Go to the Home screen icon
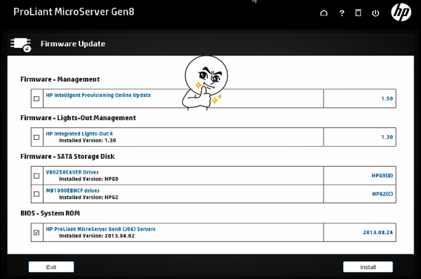This screenshot has height=279, width=421. 323,13
